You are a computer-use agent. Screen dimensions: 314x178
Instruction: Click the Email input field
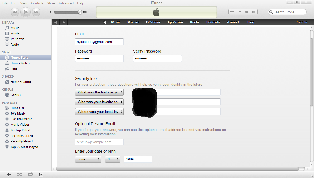tap(99, 42)
